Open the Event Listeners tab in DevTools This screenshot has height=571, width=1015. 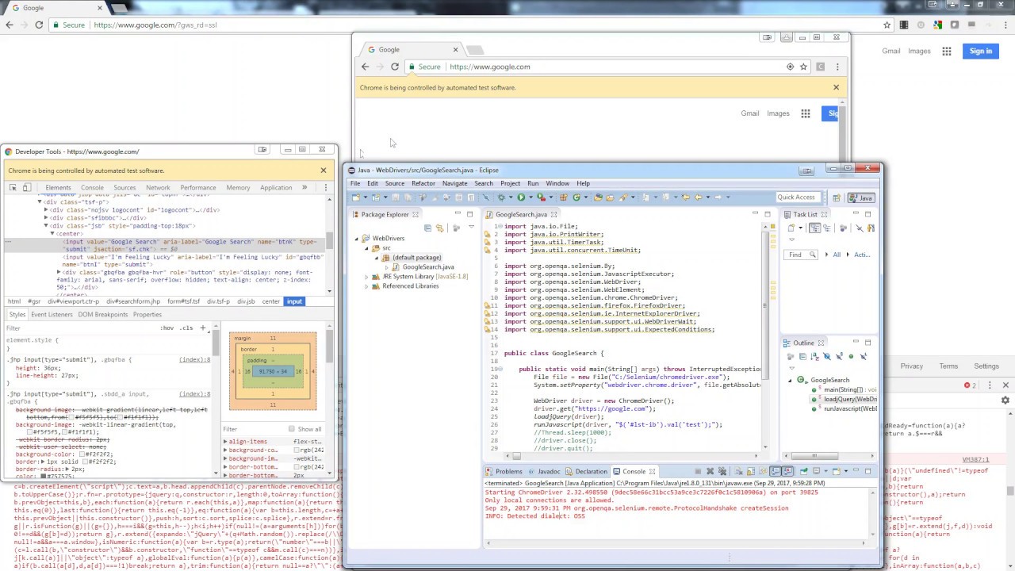tap(52, 315)
